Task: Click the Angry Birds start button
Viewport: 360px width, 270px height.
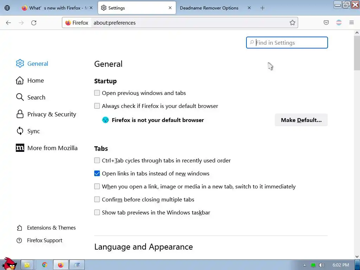Action: coord(9,264)
